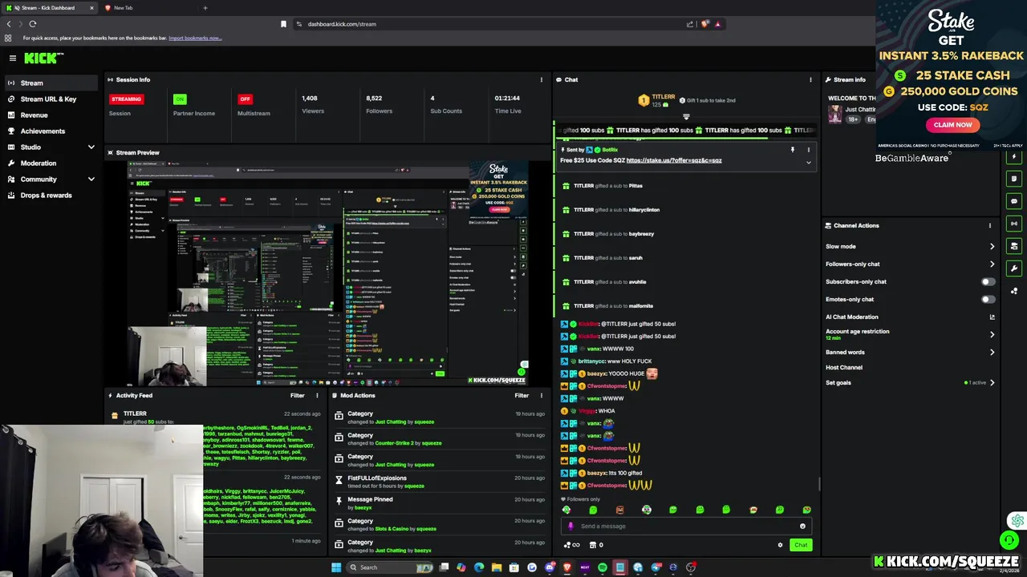Open a new browser tab with plus

point(205,8)
